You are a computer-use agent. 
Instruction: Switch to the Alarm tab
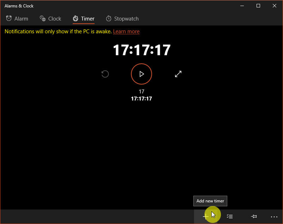(17, 19)
